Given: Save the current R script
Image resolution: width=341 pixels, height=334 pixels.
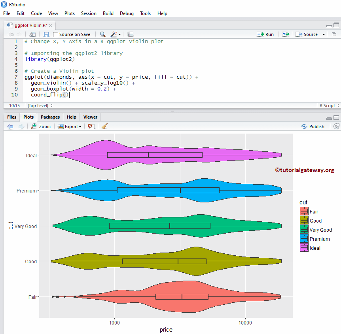Looking at the screenshot, I should click(46, 34).
